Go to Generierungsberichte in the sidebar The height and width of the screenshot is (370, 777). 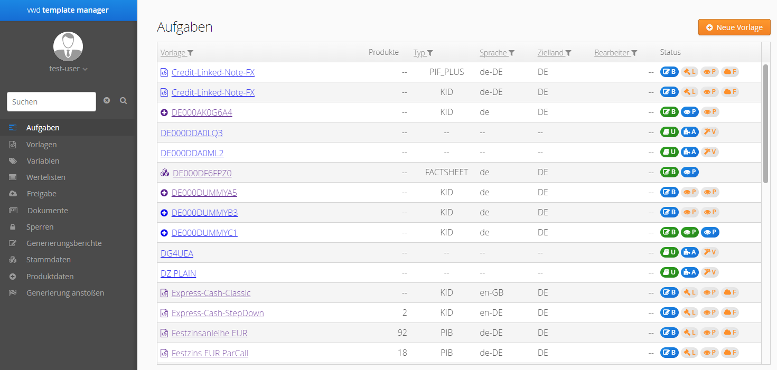[64, 243]
